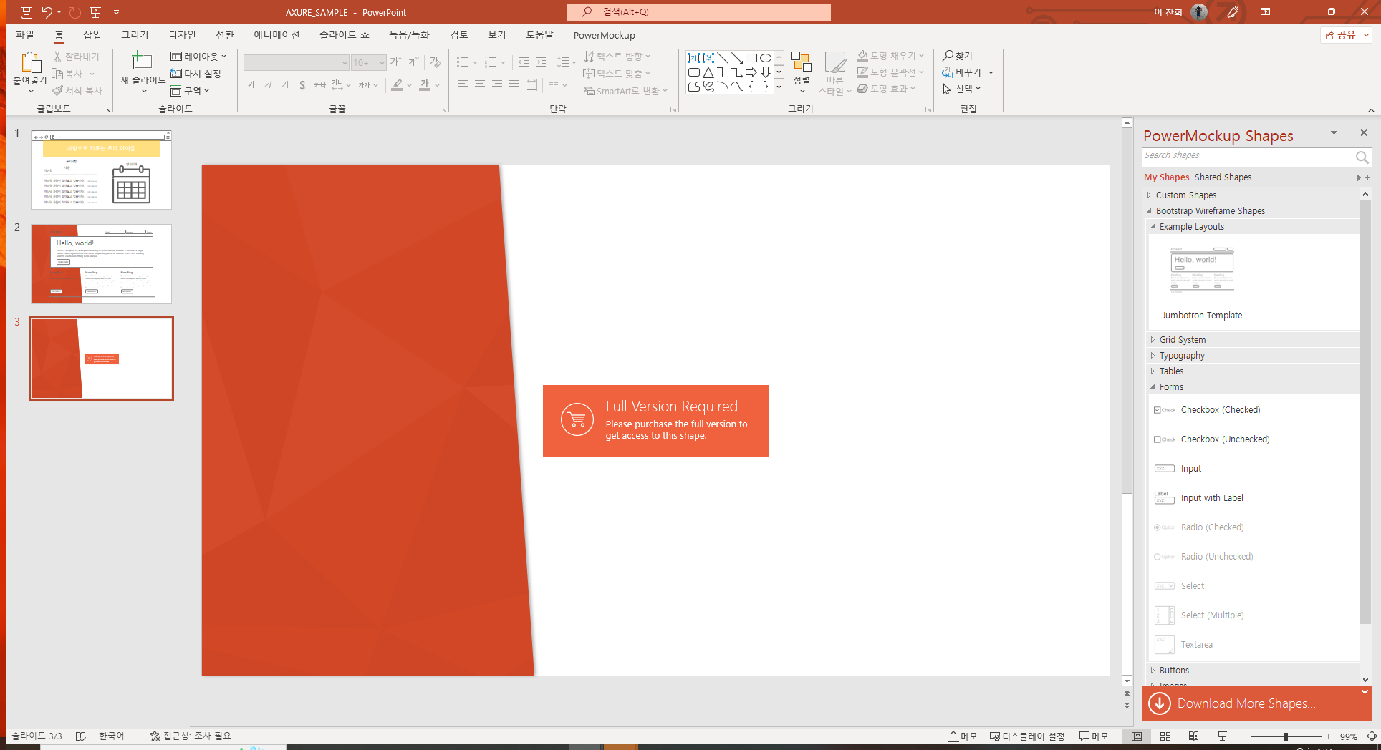Click the Paste (붙여넣기) clipboard icon

30,63
